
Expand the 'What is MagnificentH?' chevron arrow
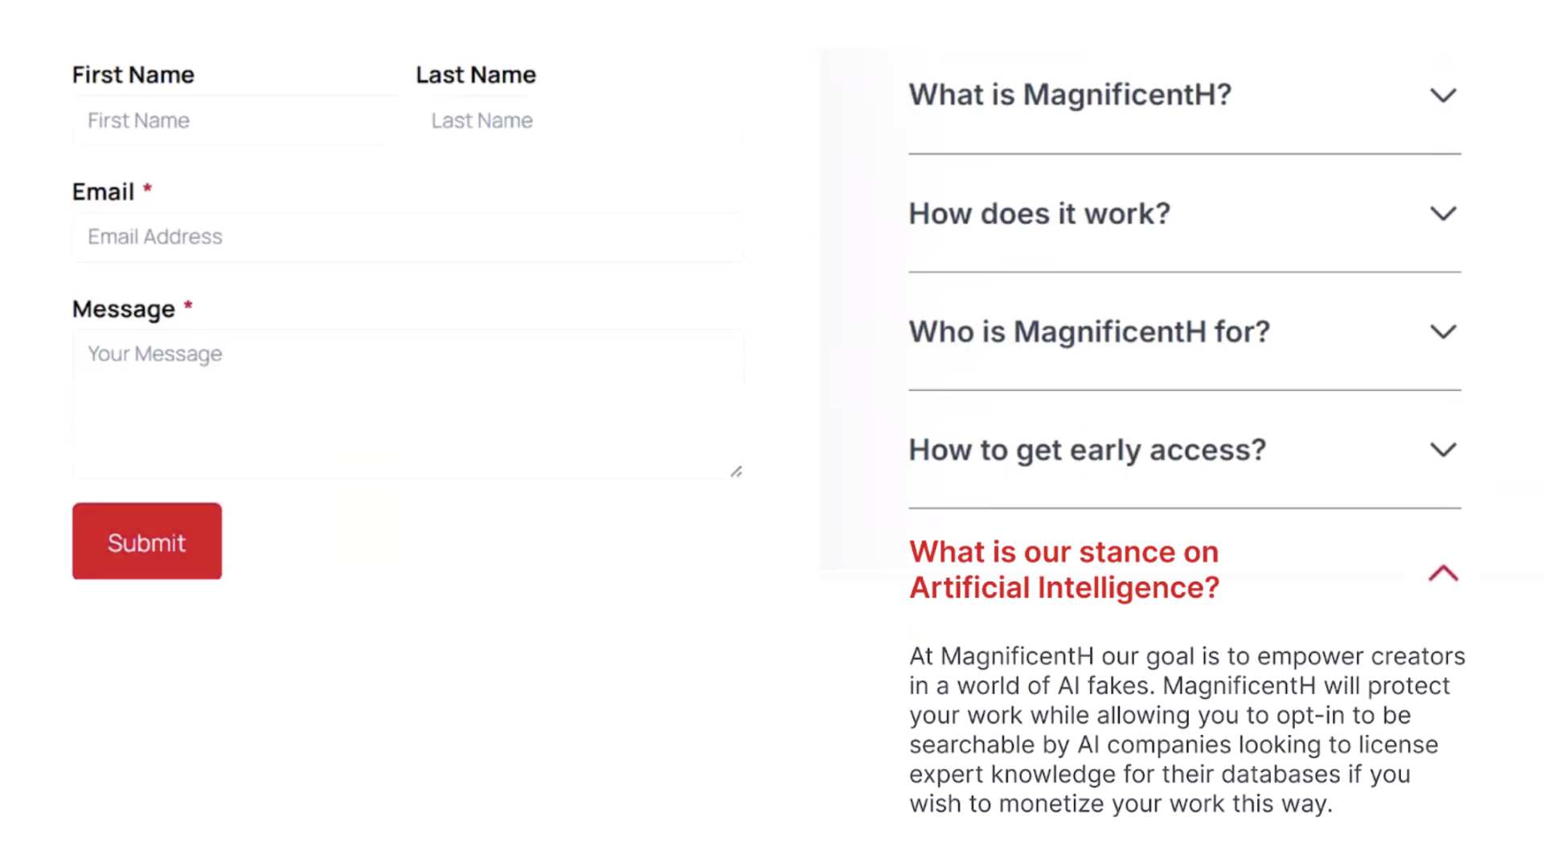pyautogui.click(x=1443, y=96)
